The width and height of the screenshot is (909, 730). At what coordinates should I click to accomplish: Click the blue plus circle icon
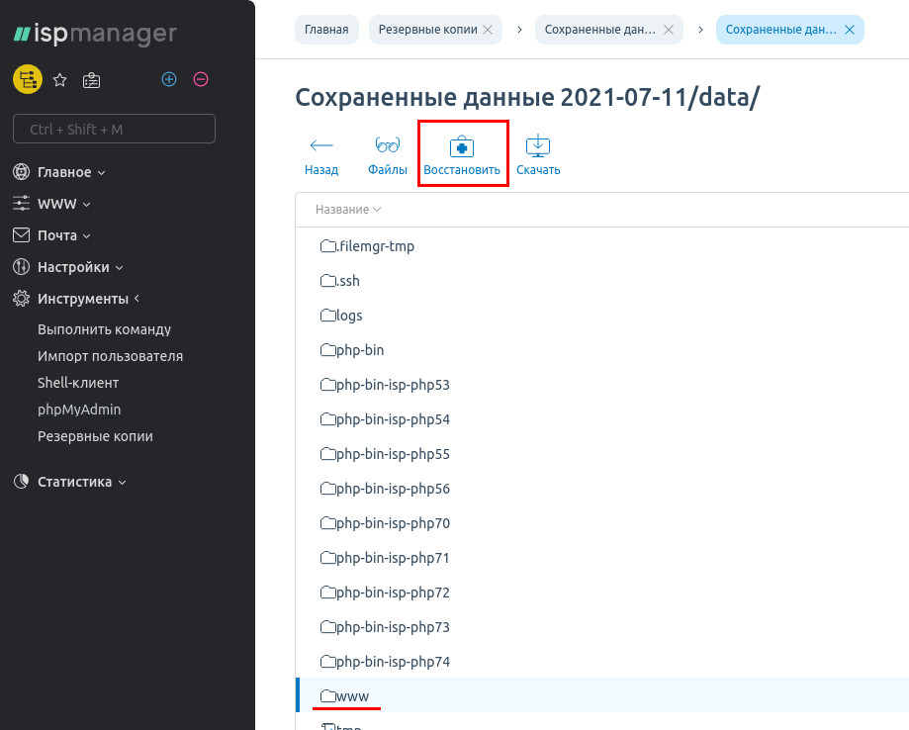tap(169, 79)
